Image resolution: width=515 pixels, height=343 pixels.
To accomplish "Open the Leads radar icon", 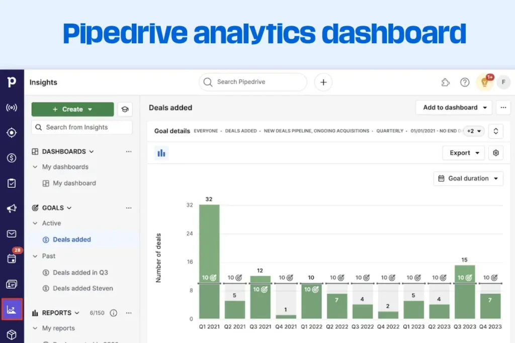I will (12, 107).
